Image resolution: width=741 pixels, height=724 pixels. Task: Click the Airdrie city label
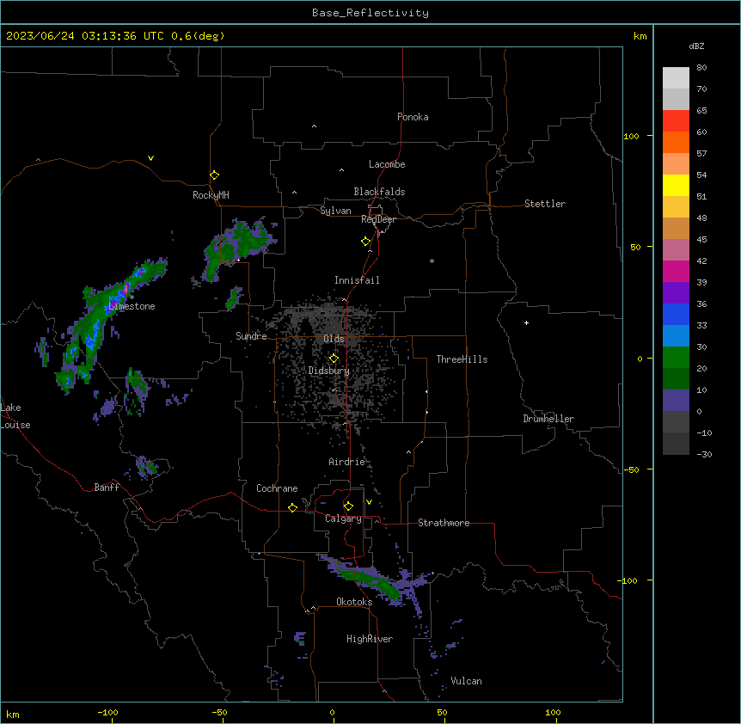click(x=347, y=462)
